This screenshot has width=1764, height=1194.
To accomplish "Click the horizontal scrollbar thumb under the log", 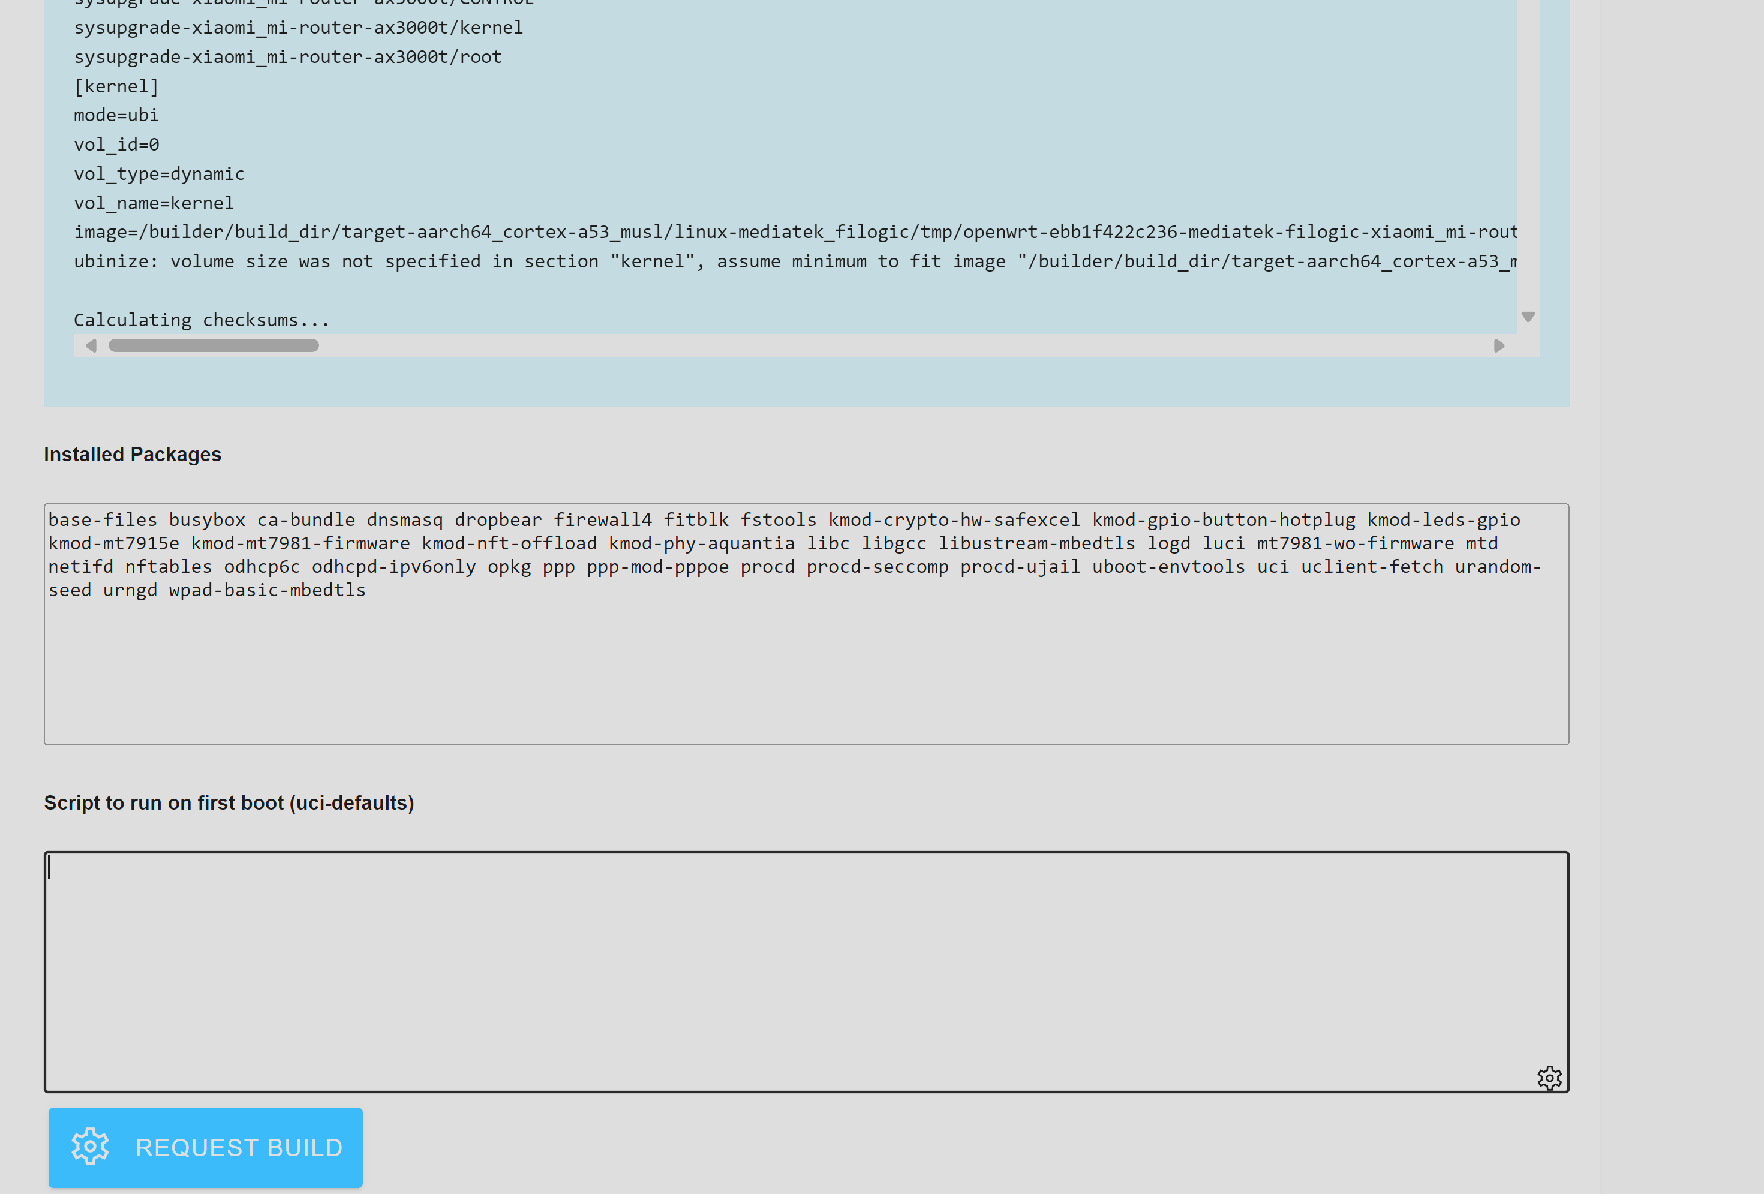I will [x=214, y=345].
